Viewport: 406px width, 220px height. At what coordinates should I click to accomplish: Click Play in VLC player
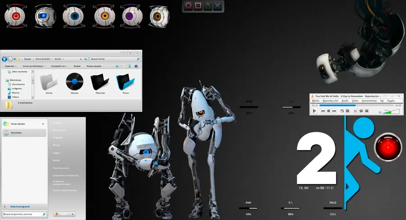coord(314,111)
